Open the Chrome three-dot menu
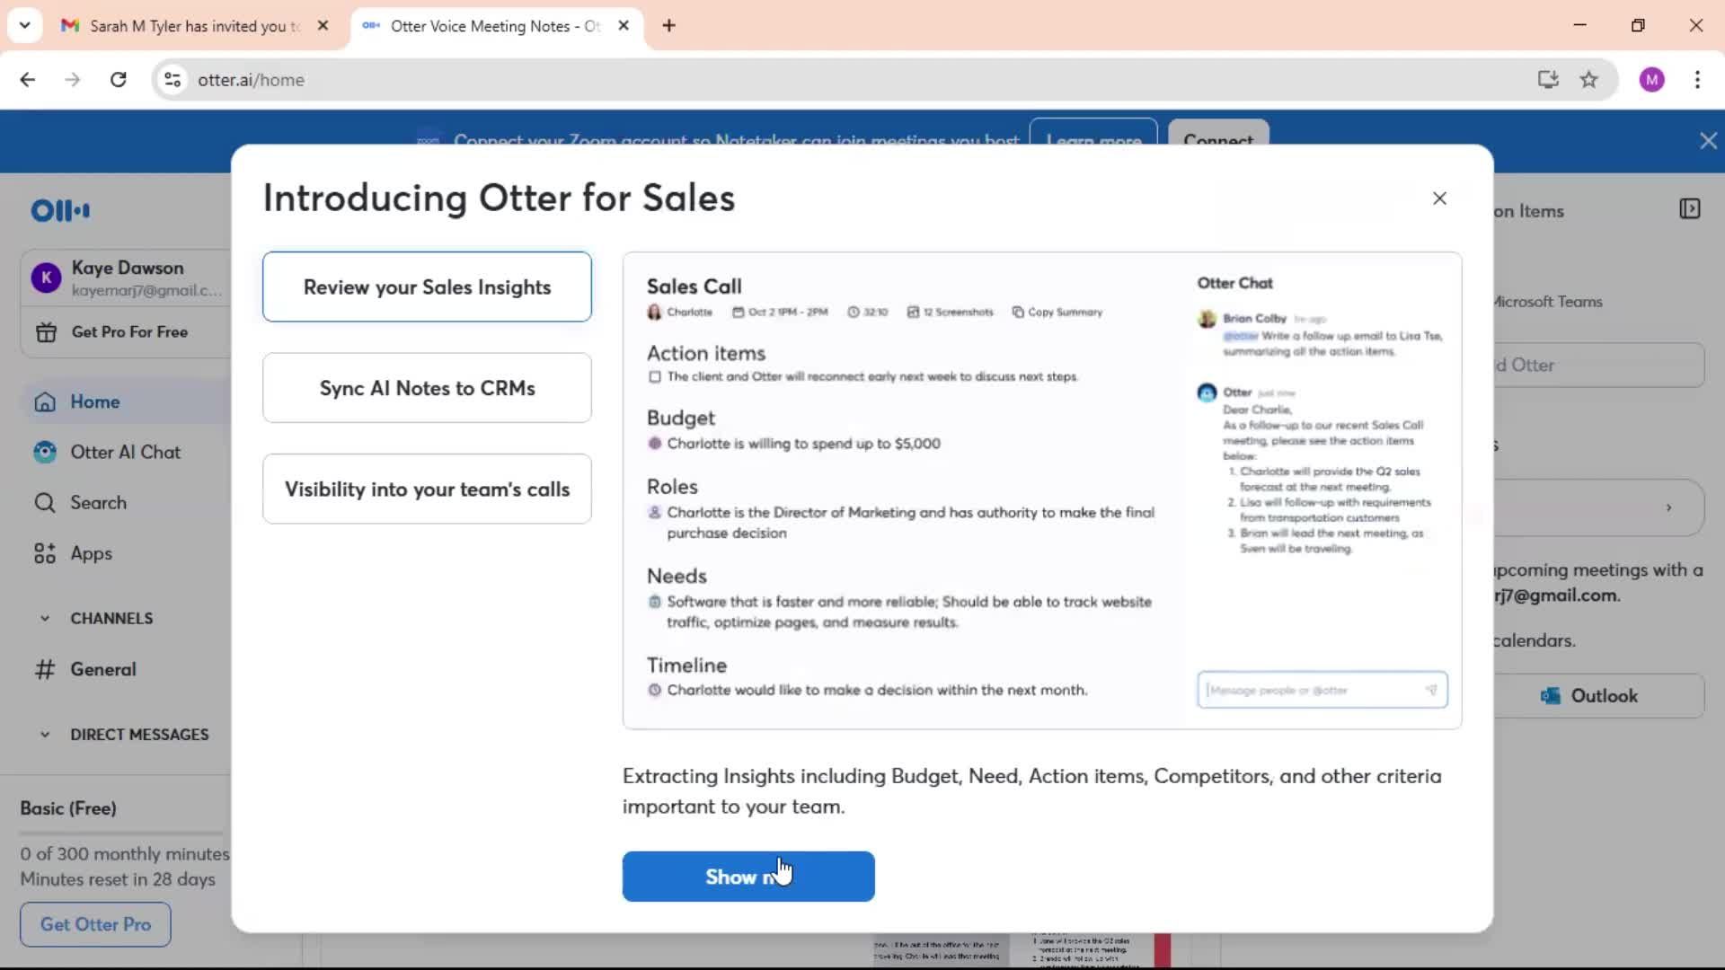Image resolution: width=1725 pixels, height=970 pixels. [x=1697, y=80]
